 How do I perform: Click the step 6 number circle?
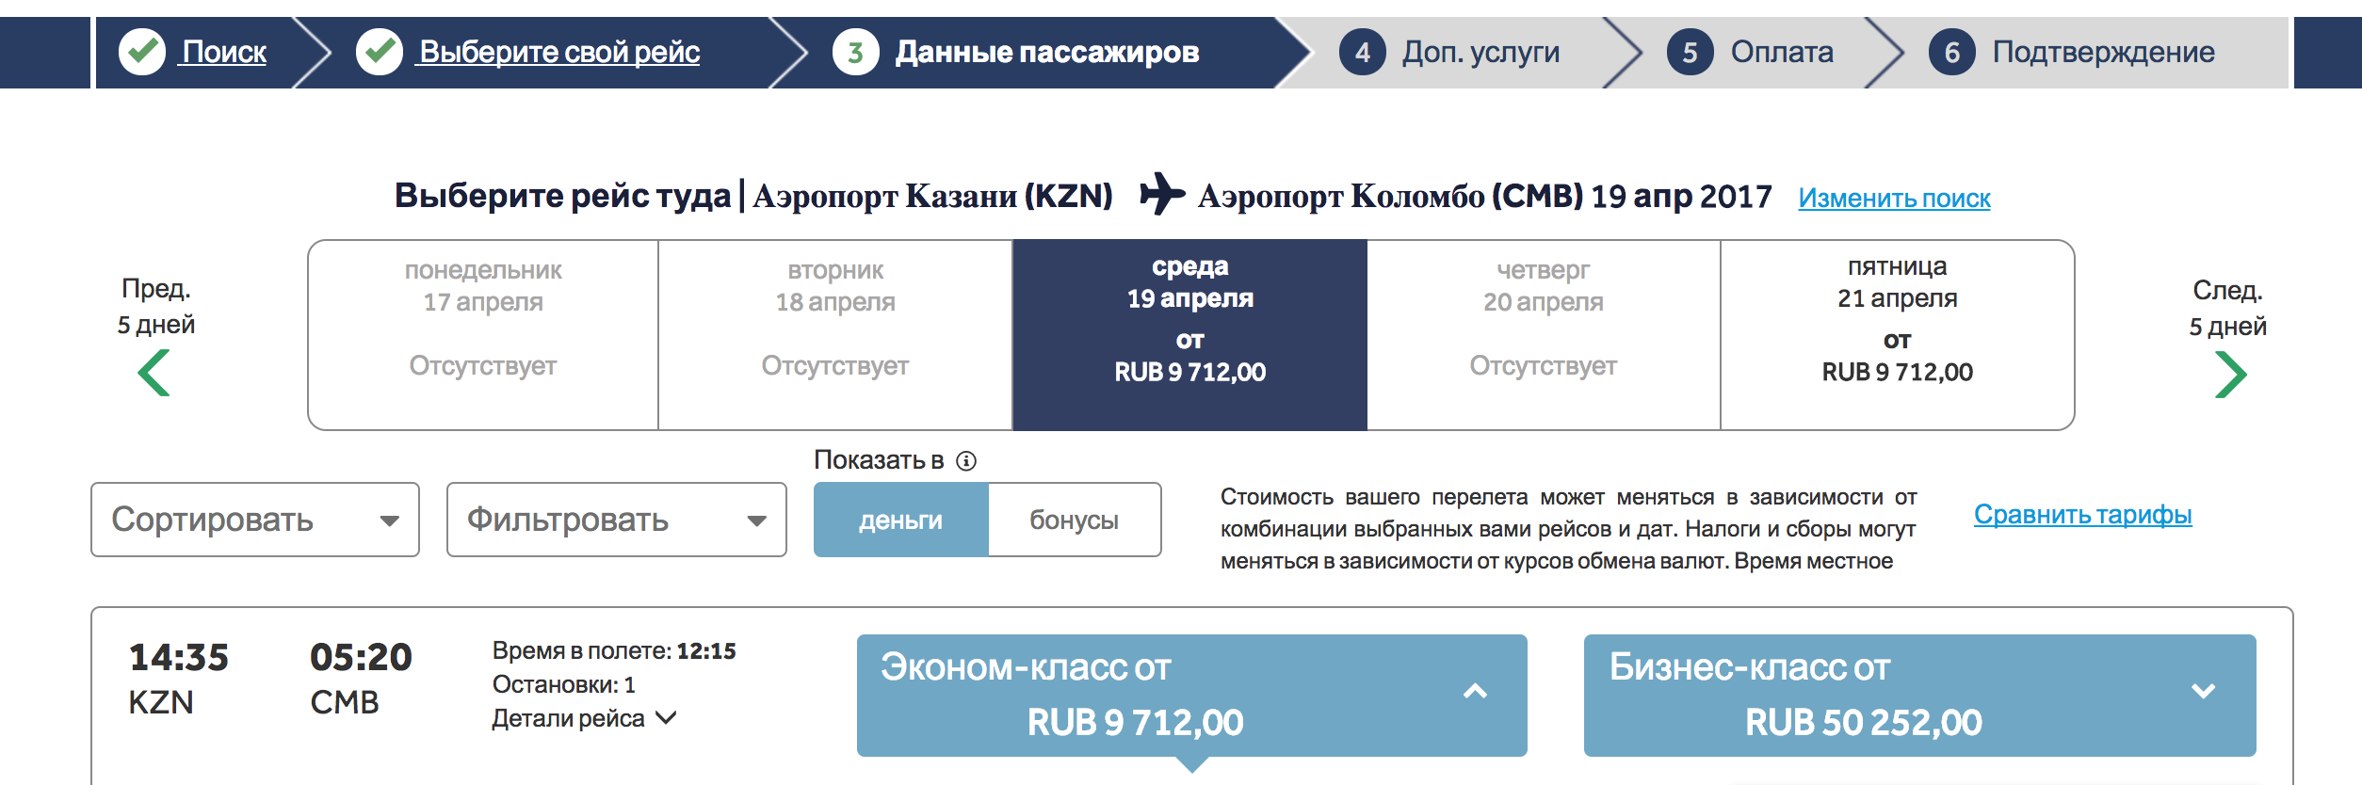[x=1951, y=52]
